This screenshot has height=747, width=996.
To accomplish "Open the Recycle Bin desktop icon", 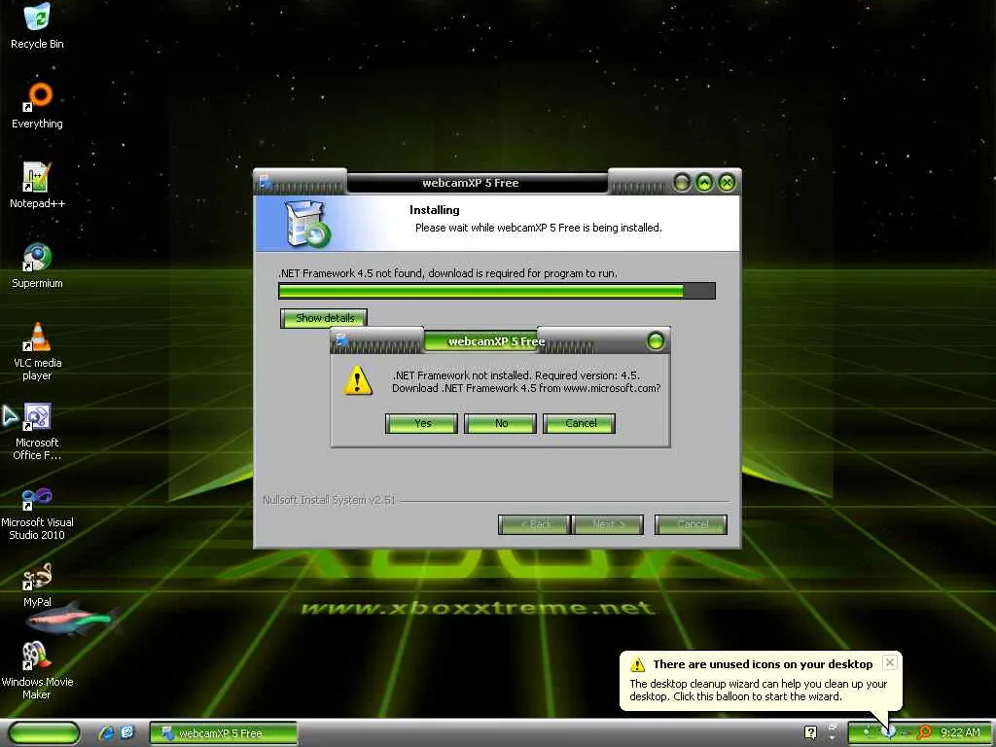I will pyautogui.click(x=37, y=25).
